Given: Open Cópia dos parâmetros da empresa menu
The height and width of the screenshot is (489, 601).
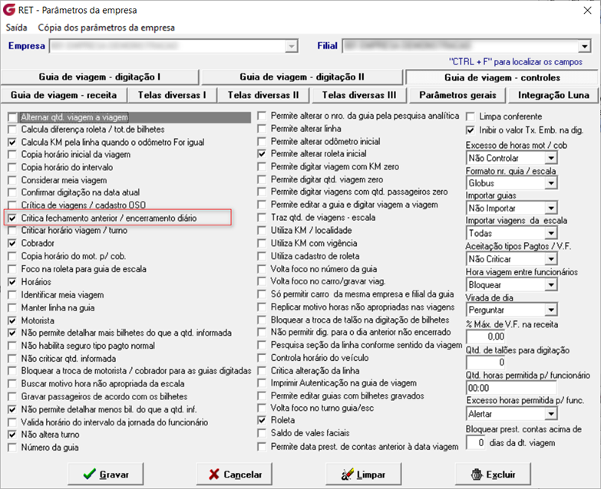Looking at the screenshot, I should tap(106, 28).
